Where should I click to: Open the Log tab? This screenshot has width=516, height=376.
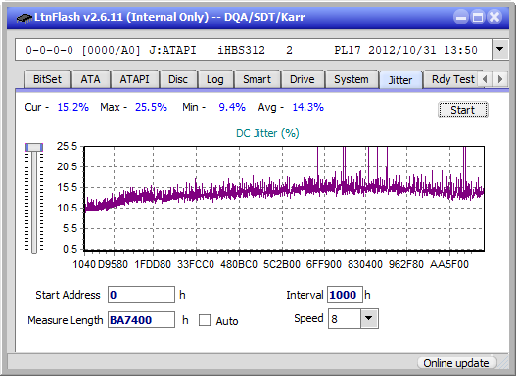pos(215,79)
